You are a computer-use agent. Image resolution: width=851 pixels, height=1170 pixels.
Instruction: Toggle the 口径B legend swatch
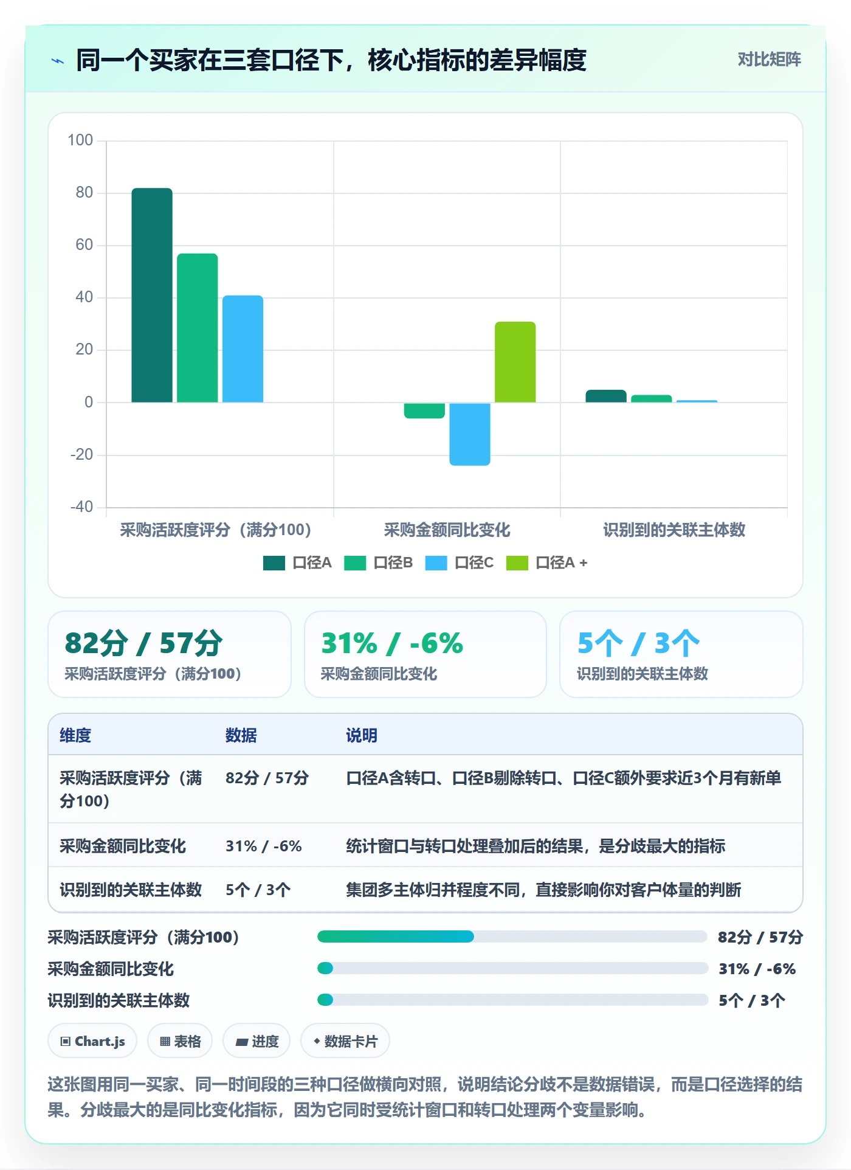pyautogui.click(x=355, y=563)
